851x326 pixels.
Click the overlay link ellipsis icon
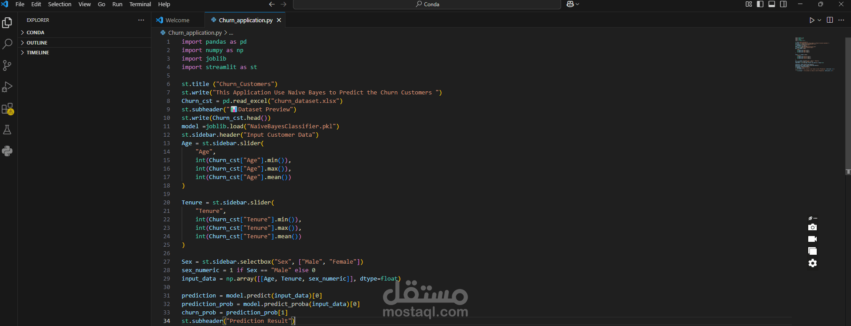(x=813, y=218)
